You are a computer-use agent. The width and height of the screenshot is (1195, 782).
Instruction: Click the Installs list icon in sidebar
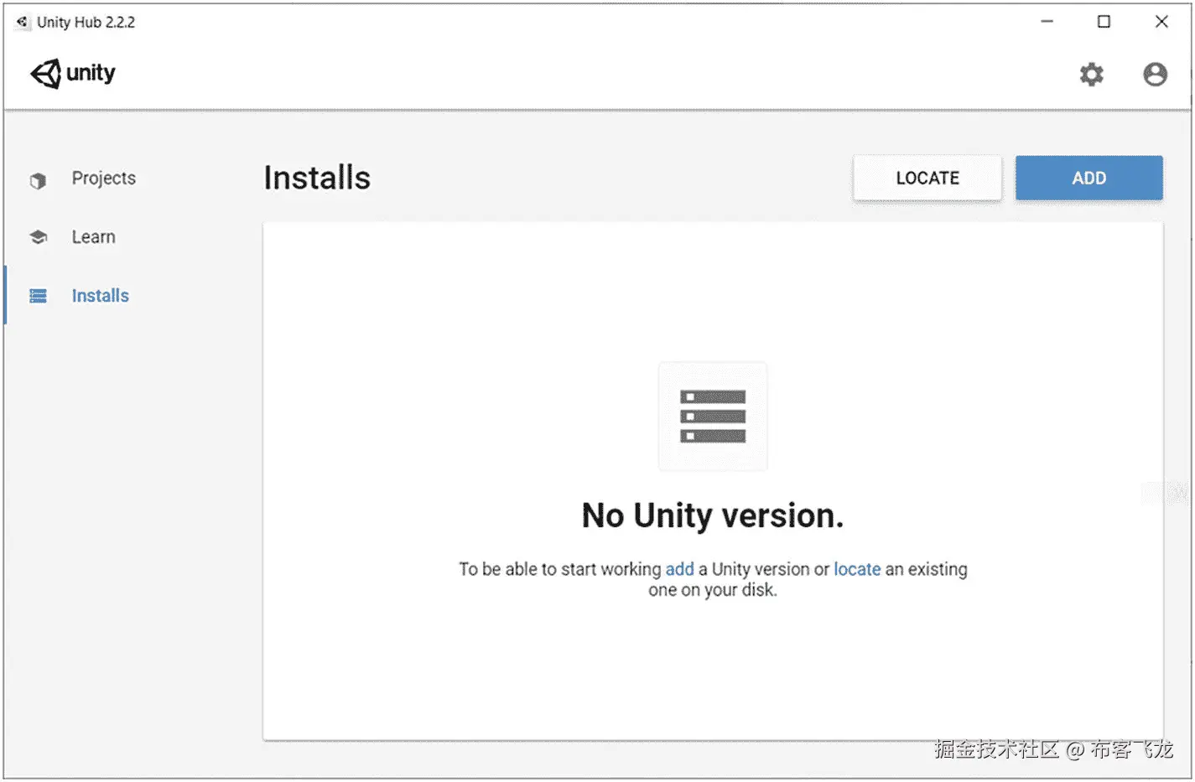[x=39, y=296]
